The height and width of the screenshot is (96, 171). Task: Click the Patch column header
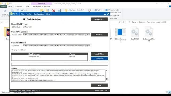(x=72, y=54)
